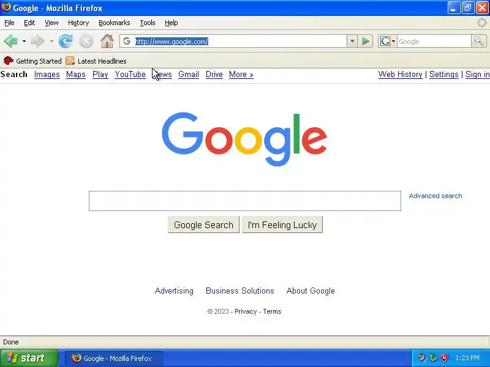Click the Getting Started bookmark label
Image resolution: width=490 pixels, height=367 pixels.
tap(39, 61)
